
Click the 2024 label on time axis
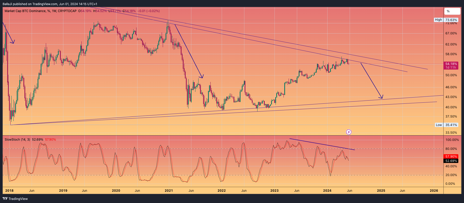[x=327, y=190]
